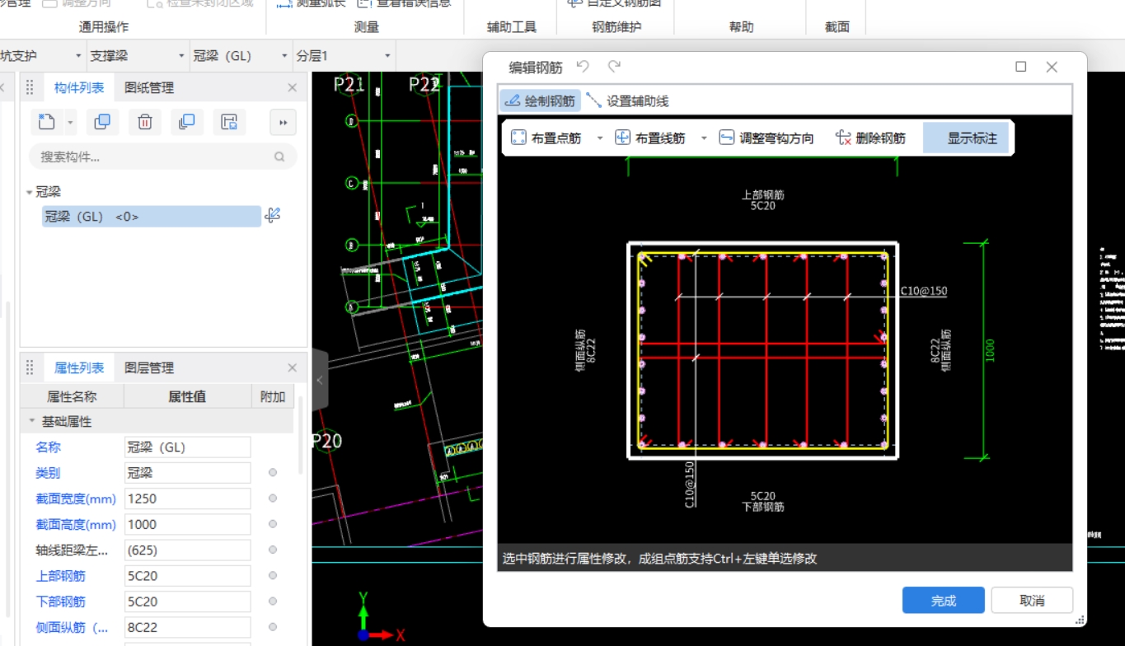Viewport: 1125px width, 646px height.
Task: Edit the 类别 value 冠梁
Action: pos(188,473)
